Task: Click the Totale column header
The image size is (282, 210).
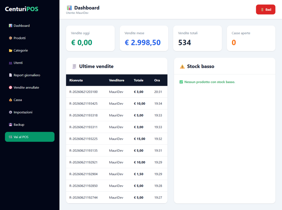Action: pos(139,80)
